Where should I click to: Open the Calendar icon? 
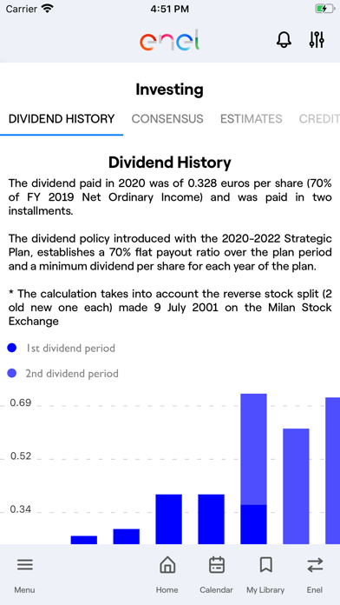point(217,565)
